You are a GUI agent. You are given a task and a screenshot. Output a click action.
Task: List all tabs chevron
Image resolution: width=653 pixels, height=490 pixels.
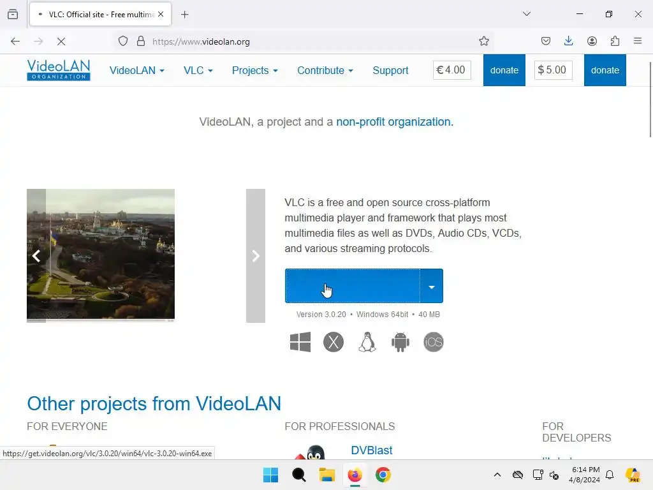point(527,14)
